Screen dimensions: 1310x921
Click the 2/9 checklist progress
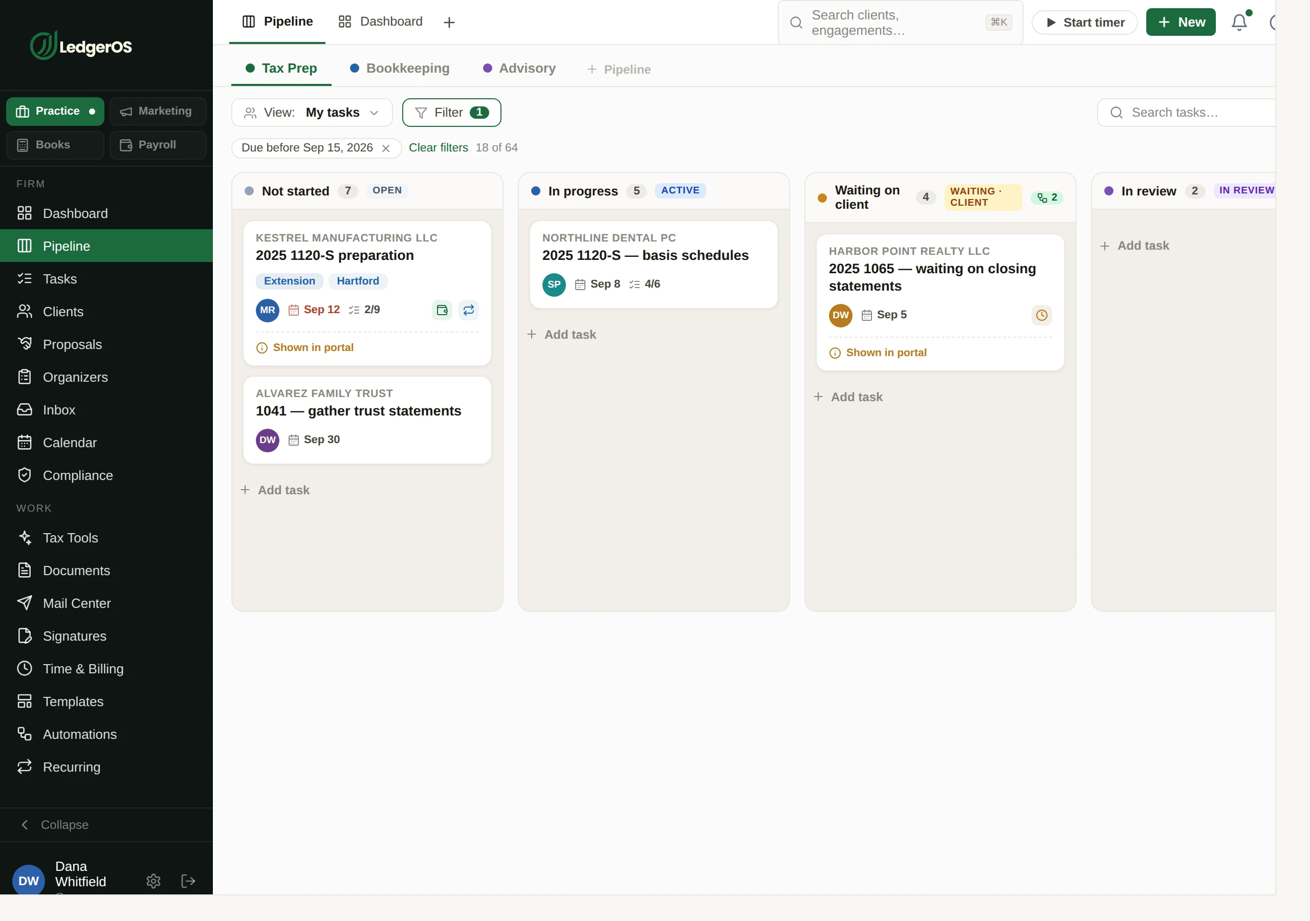click(364, 310)
